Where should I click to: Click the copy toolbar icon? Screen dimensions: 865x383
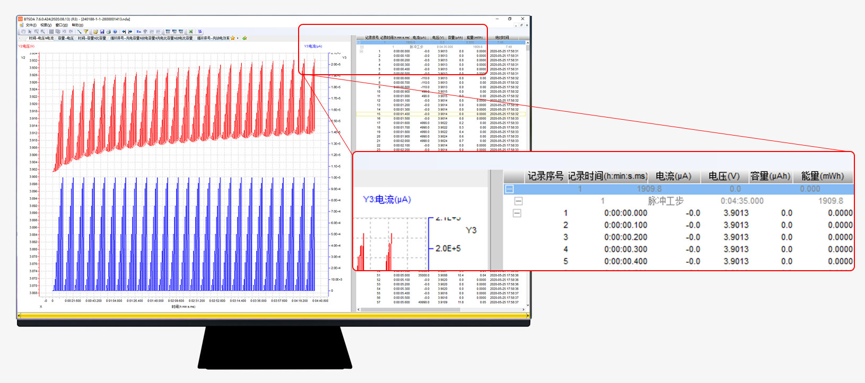[x=58, y=32]
